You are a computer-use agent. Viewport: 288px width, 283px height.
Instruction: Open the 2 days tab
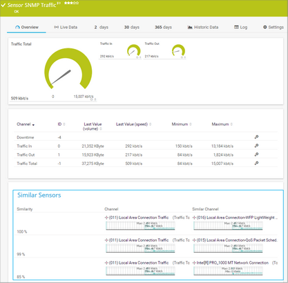(x=102, y=27)
